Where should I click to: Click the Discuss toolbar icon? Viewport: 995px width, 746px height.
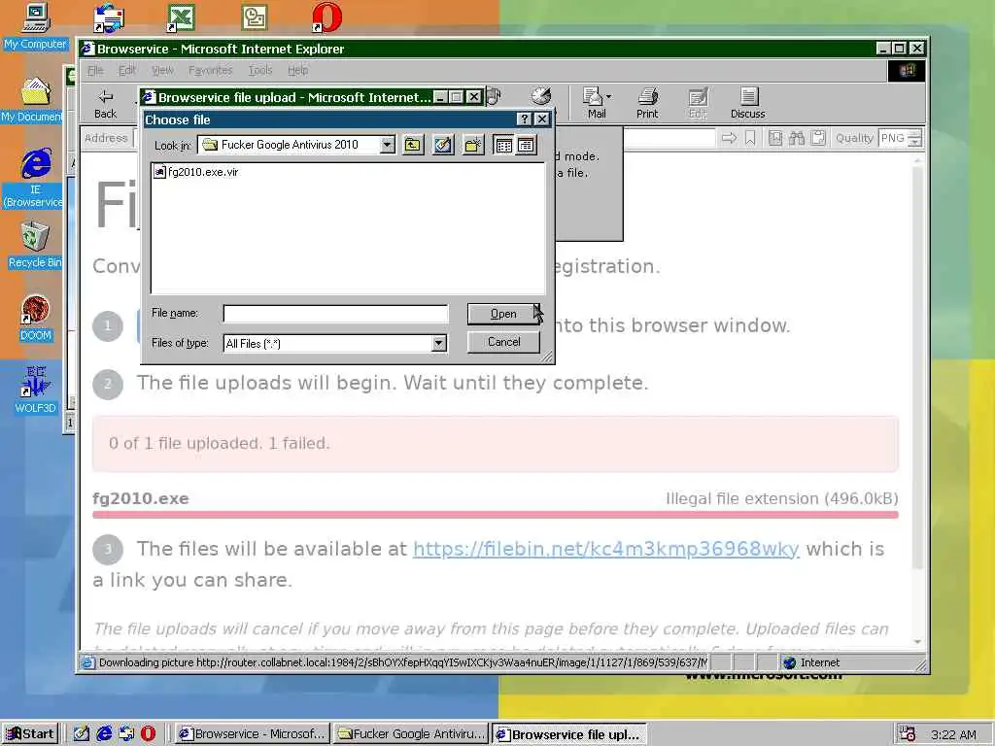pos(747,103)
